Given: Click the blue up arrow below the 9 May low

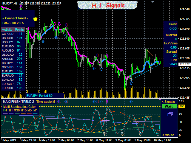Looking at the screenshot, I should (131, 83).
